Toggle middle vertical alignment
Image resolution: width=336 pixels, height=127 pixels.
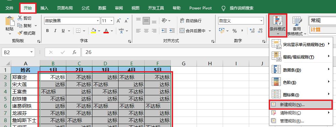pyautogui.click(x=146, y=21)
